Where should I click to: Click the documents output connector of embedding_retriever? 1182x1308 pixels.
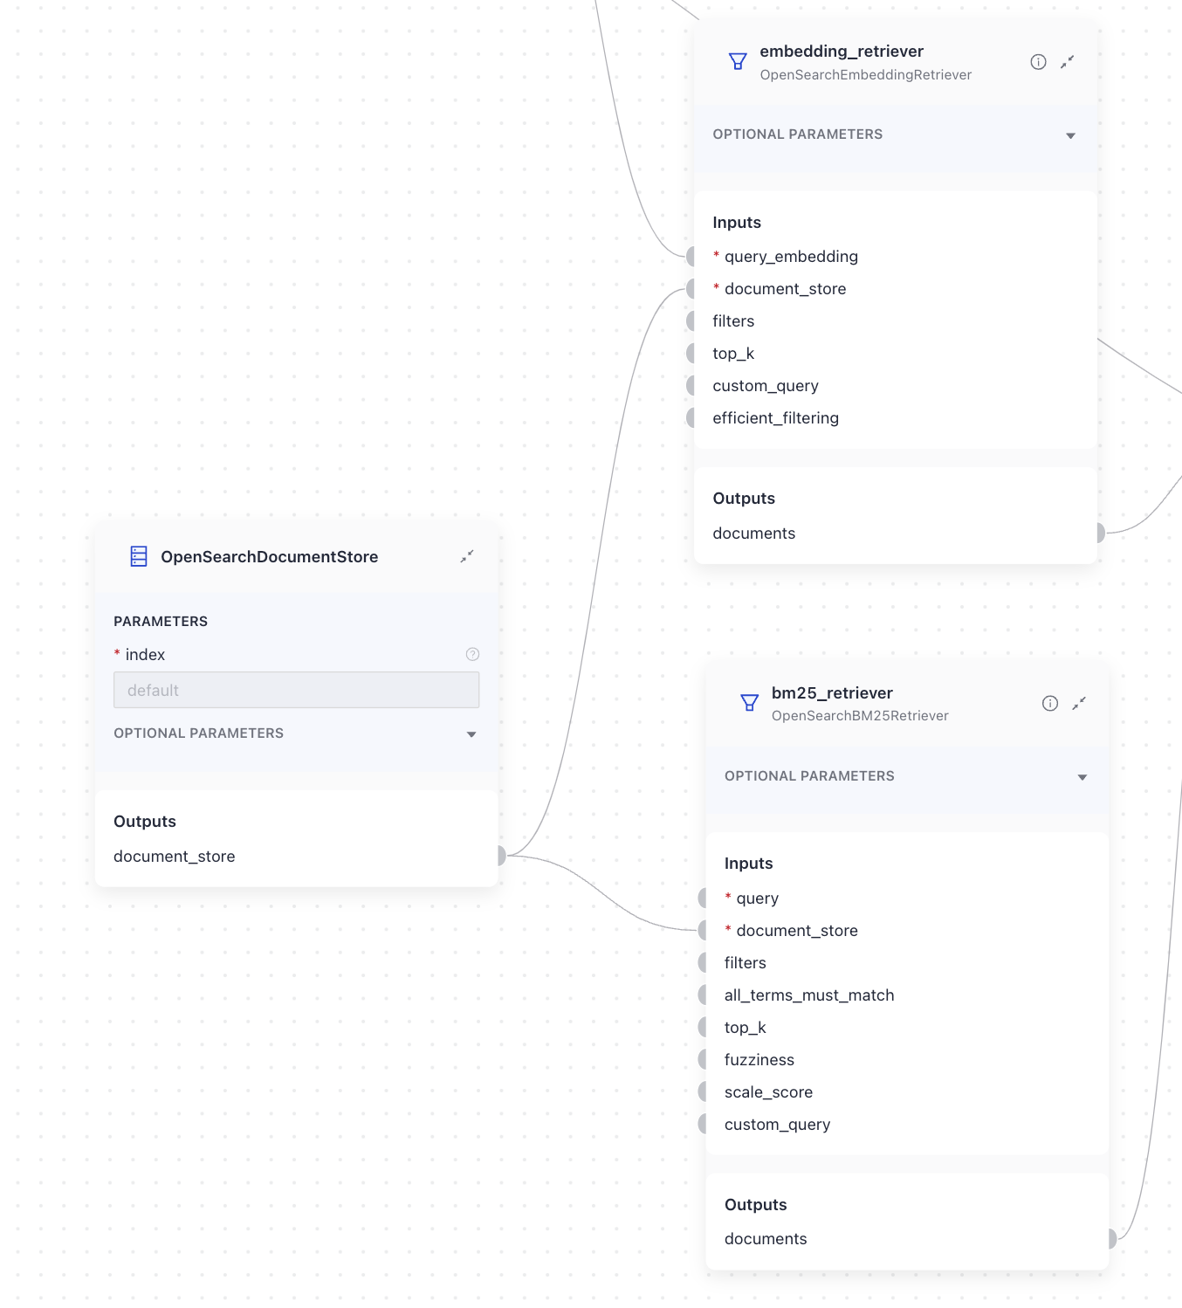click(1100, 533)
